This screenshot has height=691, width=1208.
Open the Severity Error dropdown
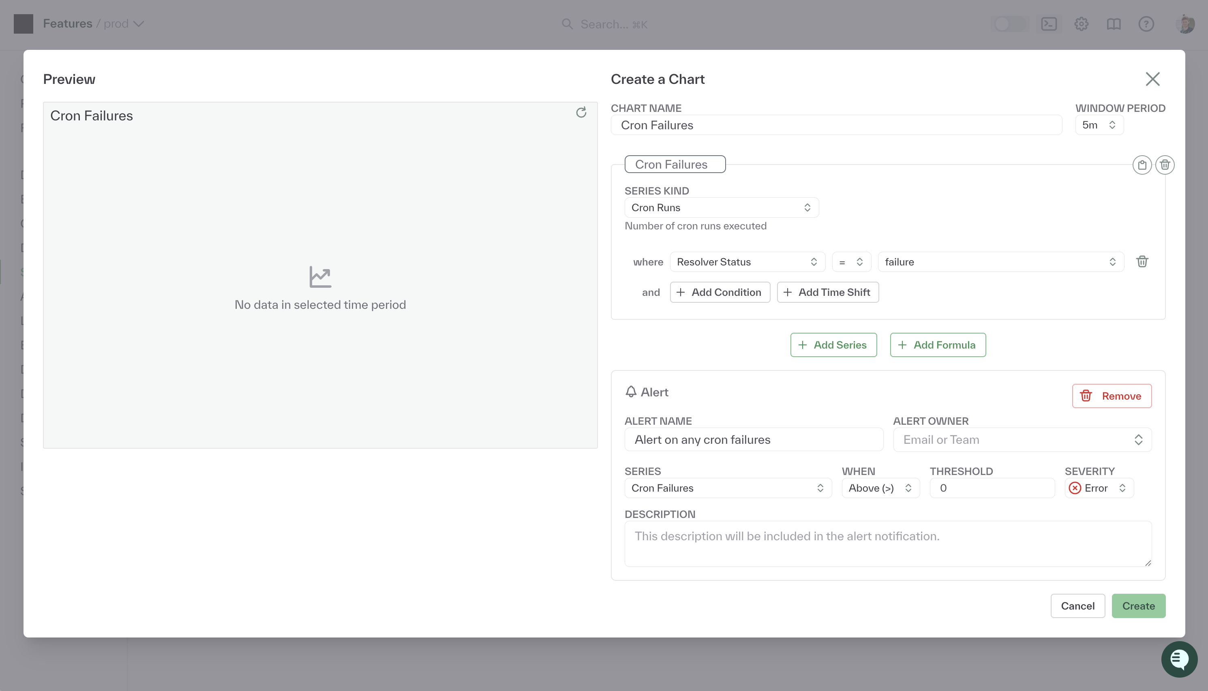1099,488
